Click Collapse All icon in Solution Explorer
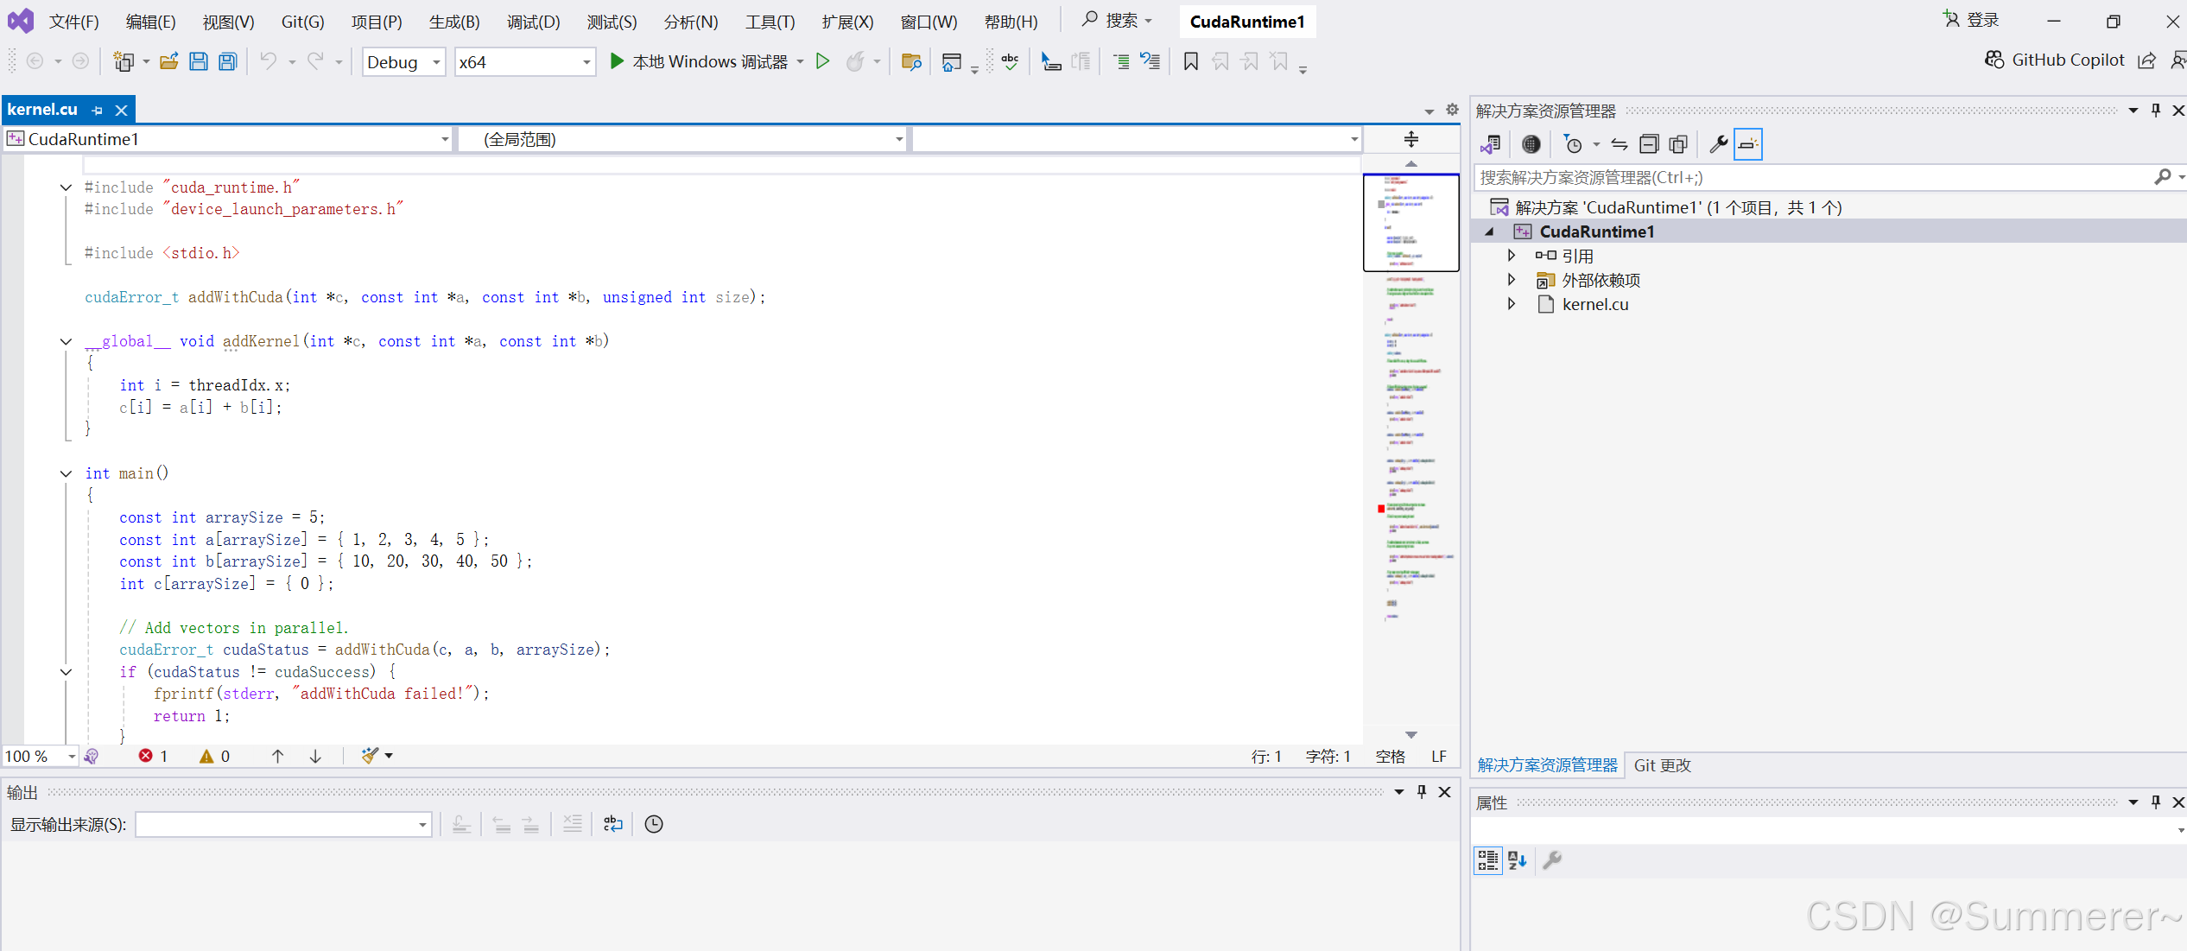 click(x=1649, y=144)
